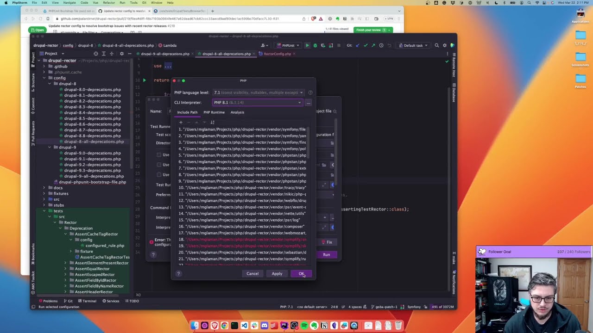
Task: Open Spotify in the Dock
Action: (304, 326)
